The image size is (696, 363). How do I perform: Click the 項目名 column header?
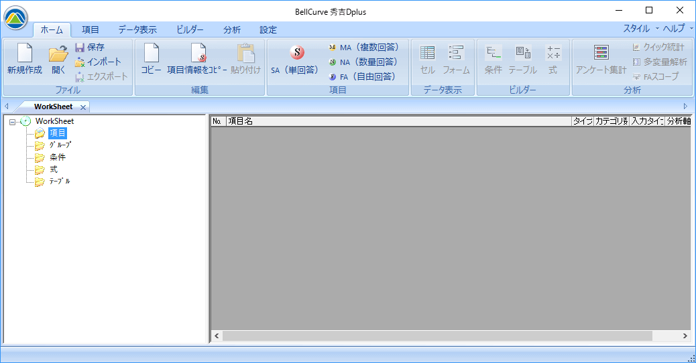(398, 121)
